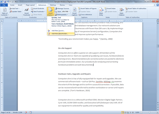The width and height of the screenshot is (159, 114).
Task: Click the On-site Support heading
Action: pyautogui.click(x=65, y=48)
